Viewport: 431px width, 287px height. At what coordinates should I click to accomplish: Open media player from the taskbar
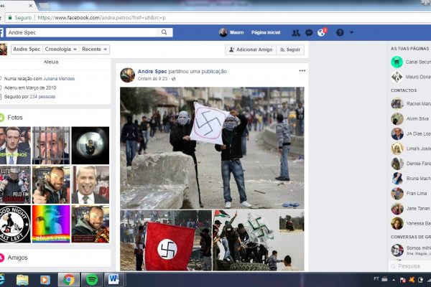pyautogui.click(x=45, y=280)
